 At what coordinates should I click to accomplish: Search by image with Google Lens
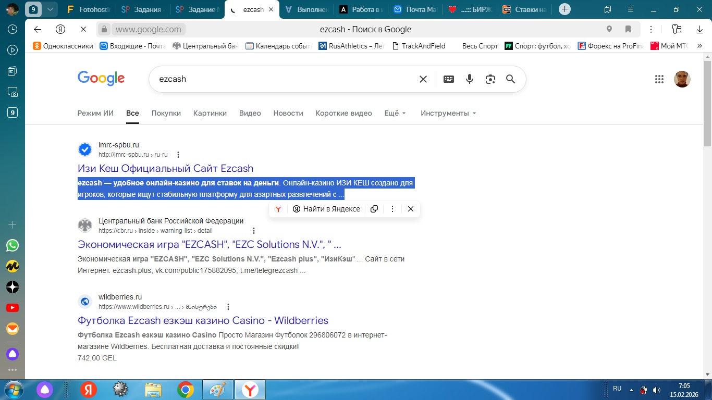[x=490, y=79]
